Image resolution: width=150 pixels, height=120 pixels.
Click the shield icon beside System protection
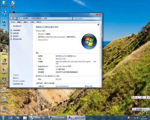(11, 36)
